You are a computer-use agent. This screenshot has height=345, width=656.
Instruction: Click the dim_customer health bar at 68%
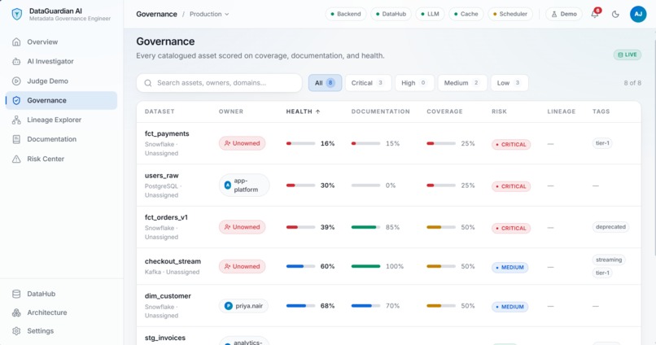coord(300,306)
